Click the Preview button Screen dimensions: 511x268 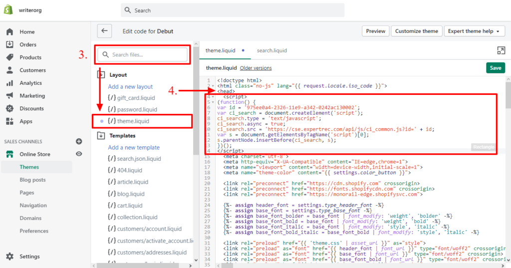(375, 31)
